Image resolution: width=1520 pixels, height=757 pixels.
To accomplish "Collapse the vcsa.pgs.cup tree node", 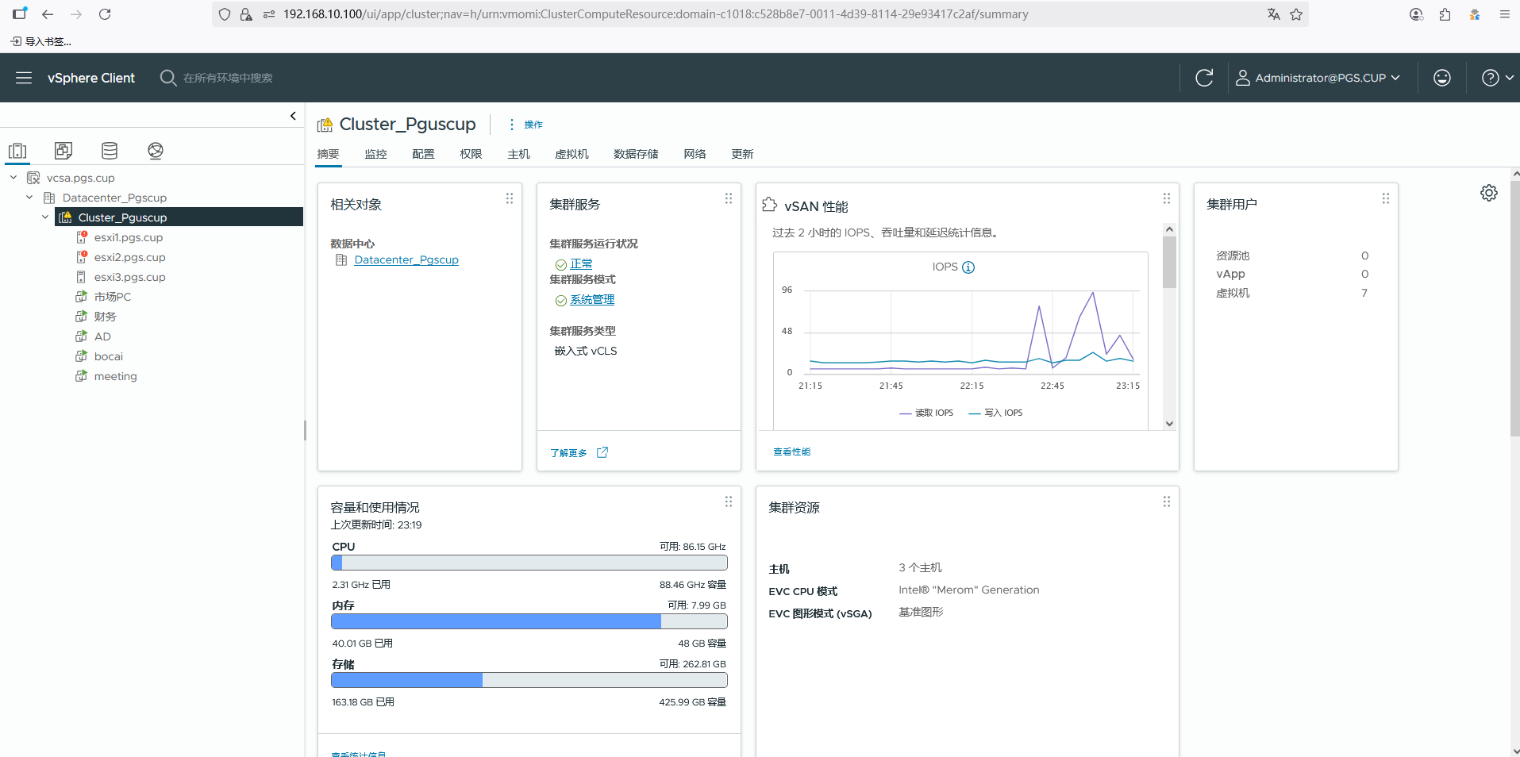I will pos(13,178).
